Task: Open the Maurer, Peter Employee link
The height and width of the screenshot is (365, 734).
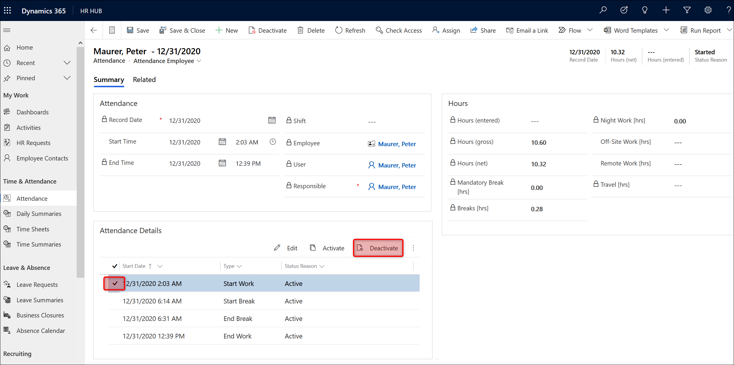Action: coord(397,144)
